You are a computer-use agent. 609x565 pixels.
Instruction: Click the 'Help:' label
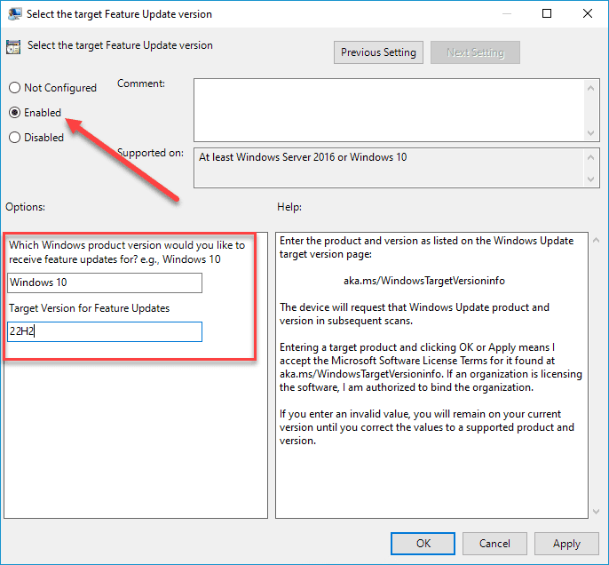(289, 207)
